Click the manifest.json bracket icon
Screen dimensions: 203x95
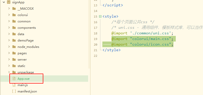click(14, 91)
